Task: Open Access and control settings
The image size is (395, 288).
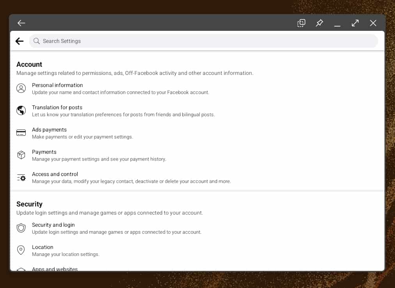Action: [55, 174]
